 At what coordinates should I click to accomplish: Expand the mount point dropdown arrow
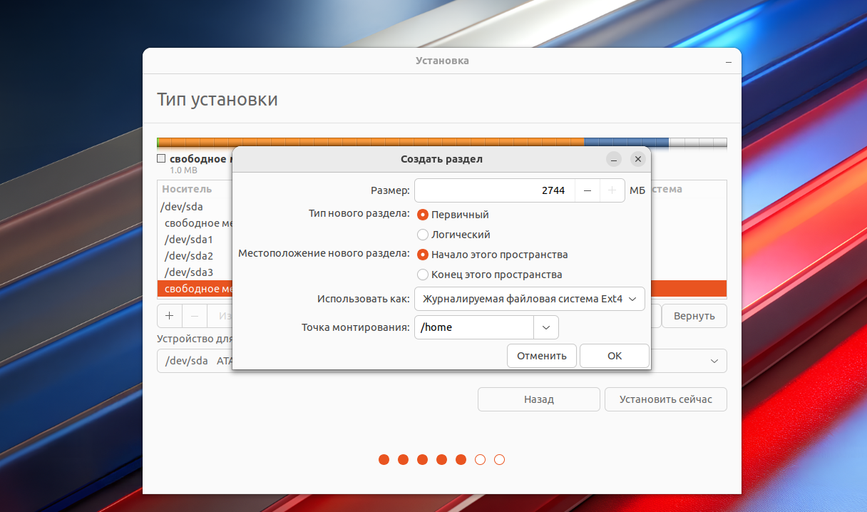point(545,327)
